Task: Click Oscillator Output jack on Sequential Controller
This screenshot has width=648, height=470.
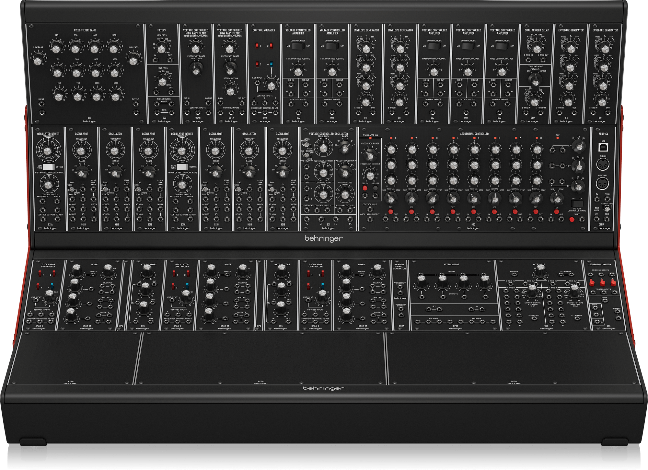Action: 370,219
